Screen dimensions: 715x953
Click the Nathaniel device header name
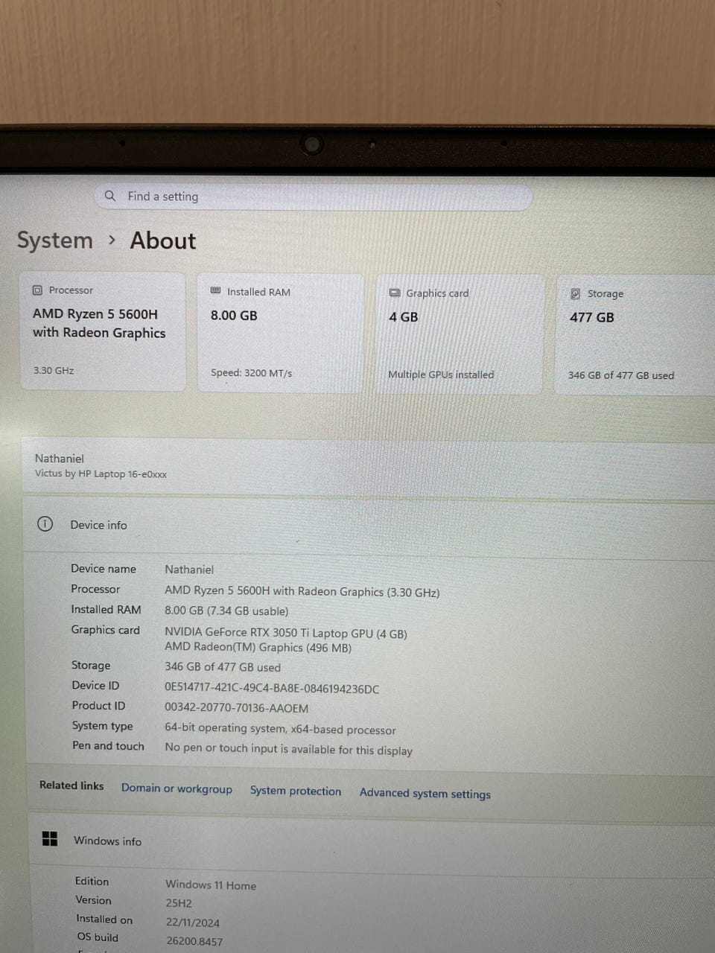pyautogui.click(x=60, y=459)
